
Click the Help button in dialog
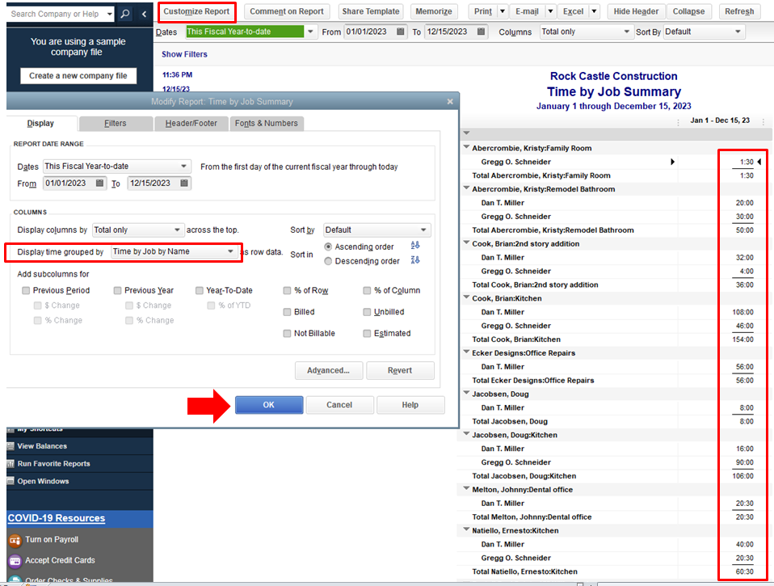[x=410, y=405]
